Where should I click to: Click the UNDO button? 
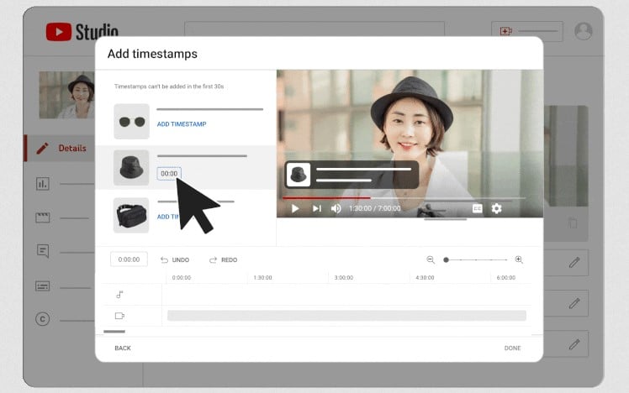pyautogui.click(x=175, y=260)
